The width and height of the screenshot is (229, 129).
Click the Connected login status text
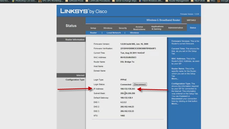126,84
